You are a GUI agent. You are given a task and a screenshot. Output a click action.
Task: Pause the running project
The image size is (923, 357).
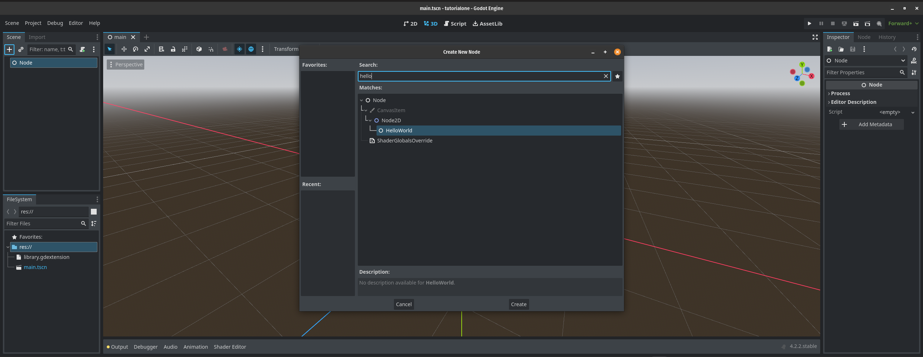pos(821,23)
